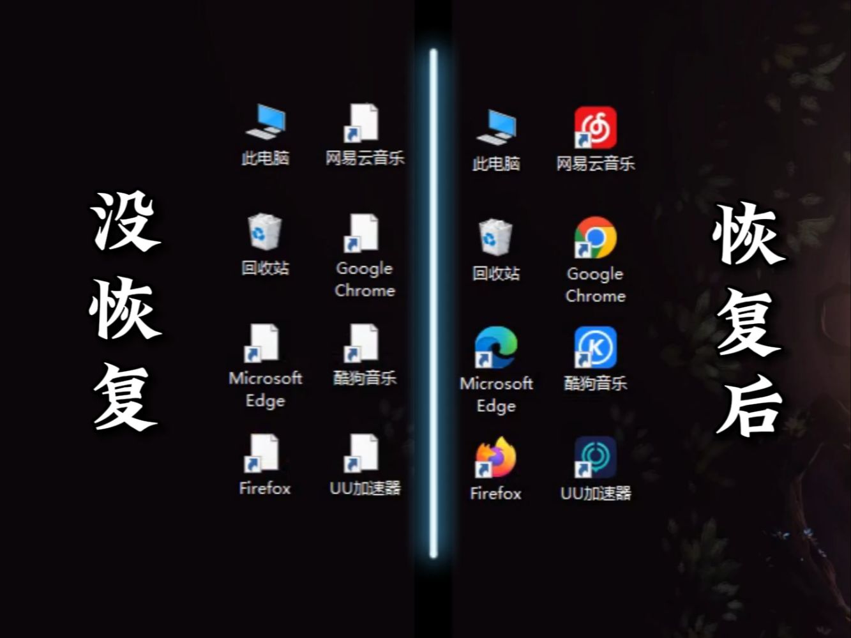Viewport: 851px width, 638px height.
Task: Select the blue-green Microsoft Edge icon
Action: (x=495, y=348)
